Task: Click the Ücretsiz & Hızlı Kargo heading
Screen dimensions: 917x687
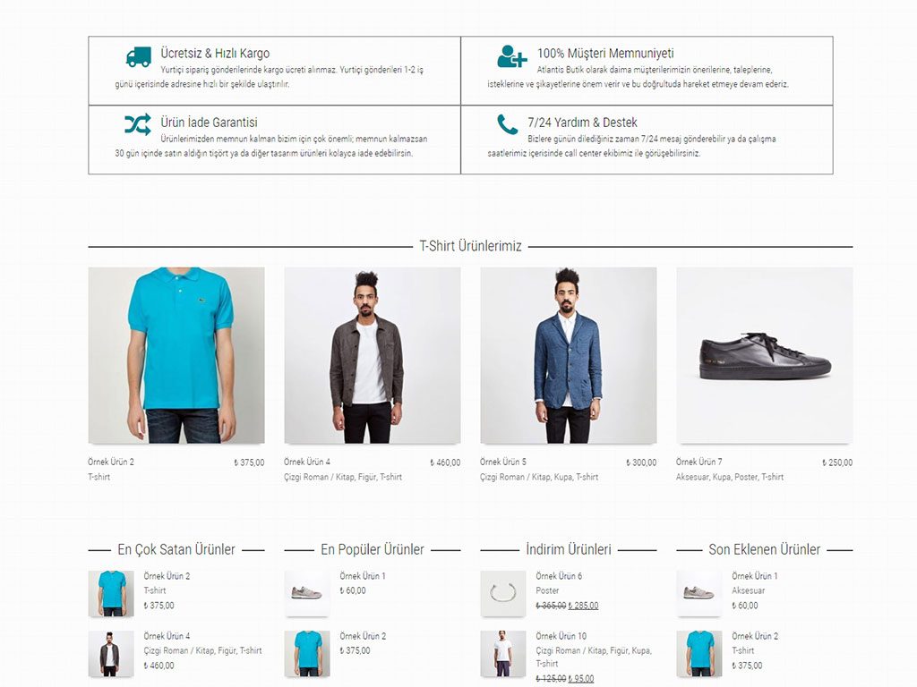Action: pyautogui.click(x=215, y=53)
